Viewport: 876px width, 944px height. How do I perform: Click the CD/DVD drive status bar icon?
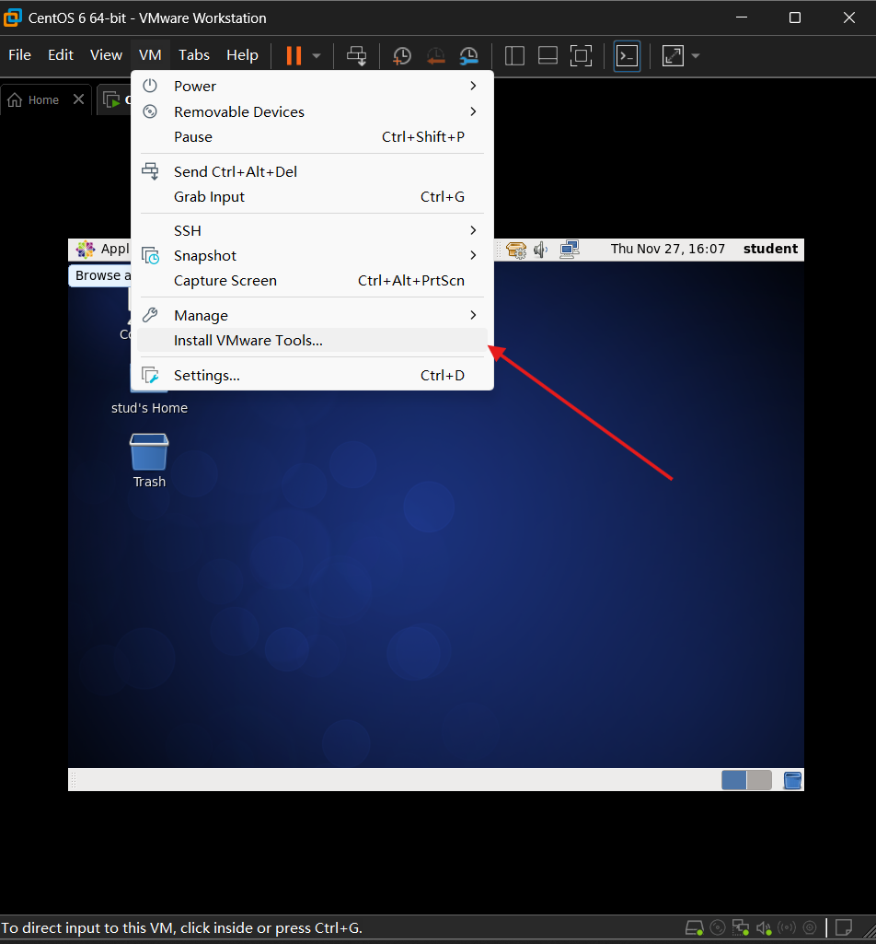coord(718,927)
